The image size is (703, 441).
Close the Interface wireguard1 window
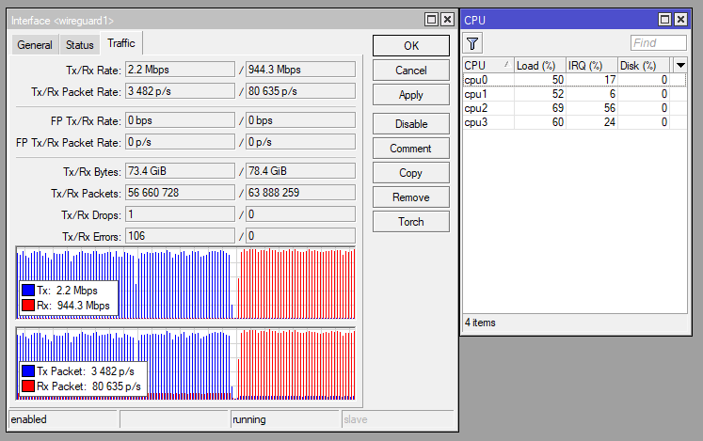(447, 20)
